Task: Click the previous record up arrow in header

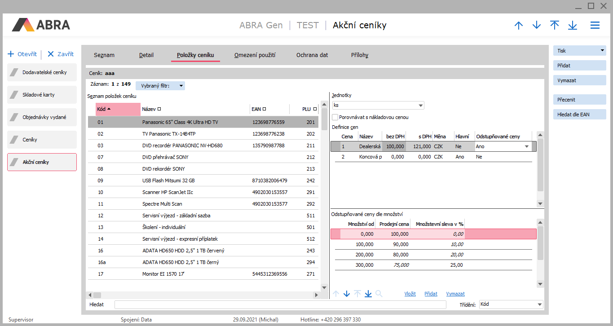Action: pyautogui.click(x=519, y=26)
